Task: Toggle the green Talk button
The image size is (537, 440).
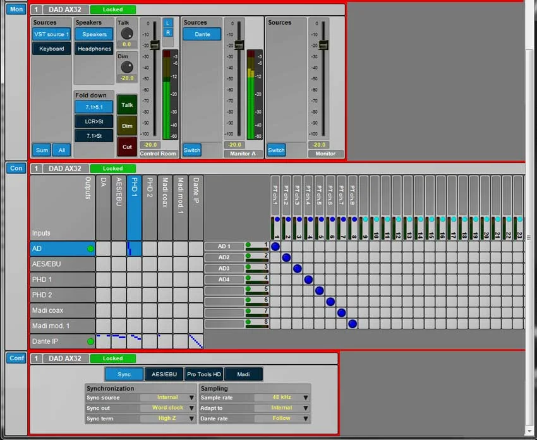Action: [x=127, y=105]
